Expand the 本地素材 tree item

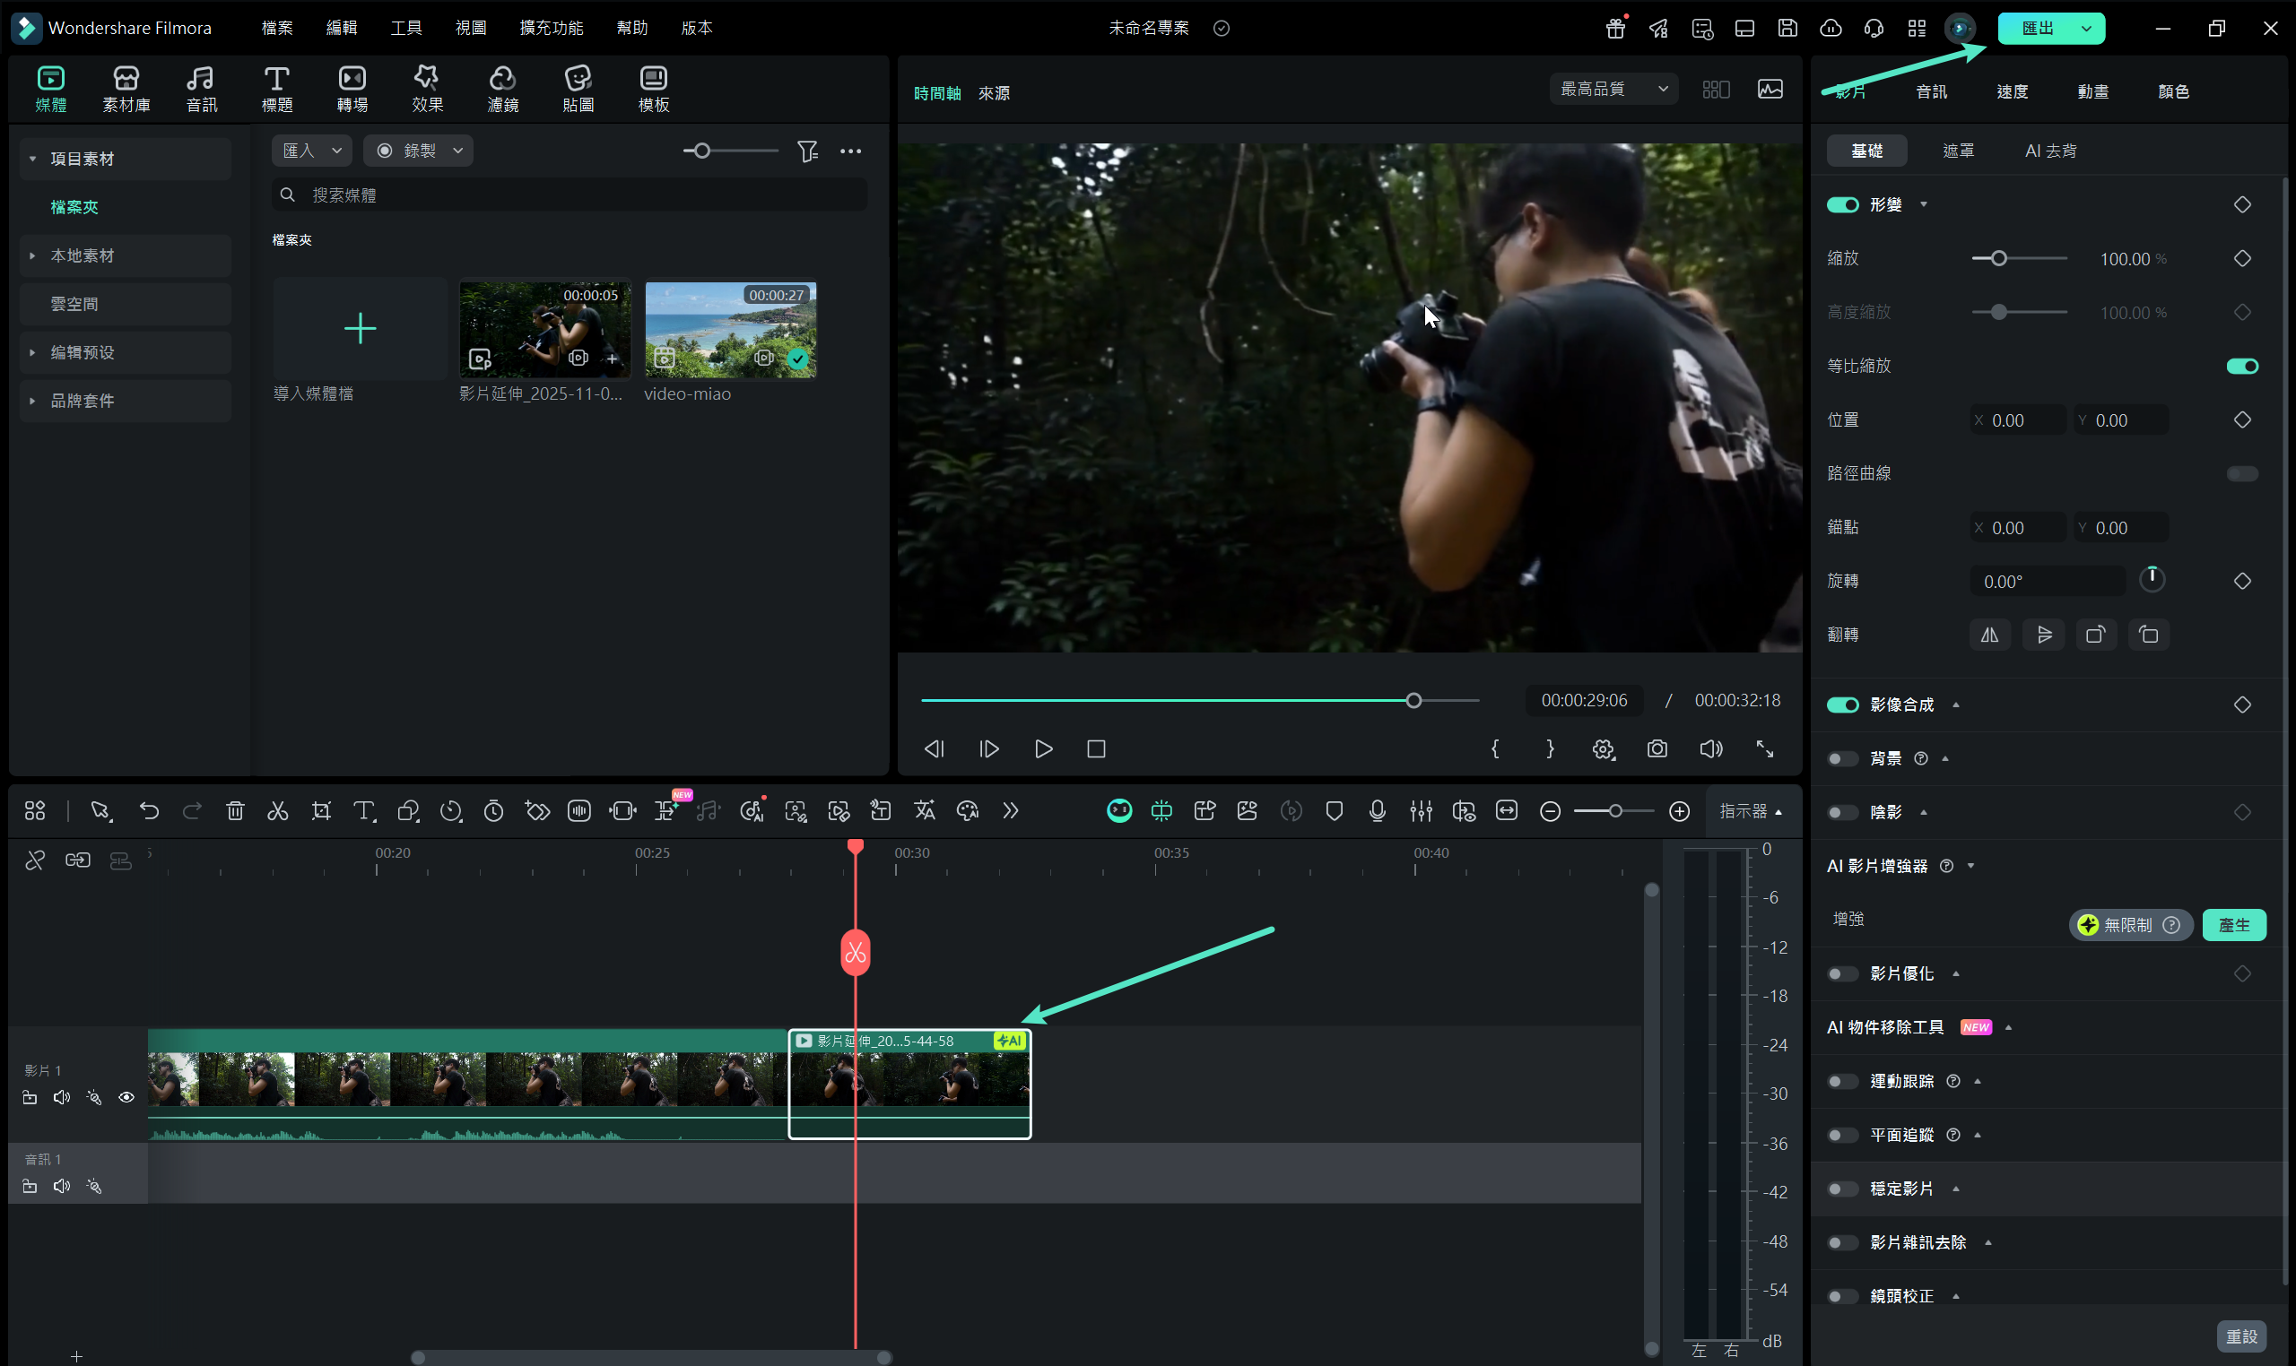pos(33,255)
